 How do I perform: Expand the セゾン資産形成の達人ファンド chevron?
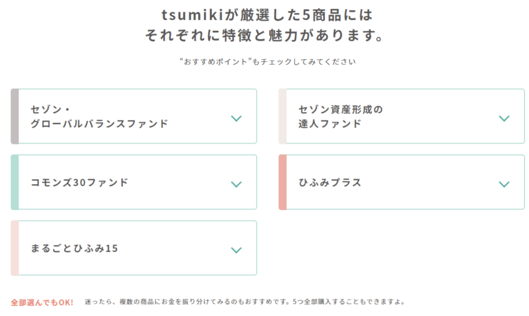click(504, 118)
